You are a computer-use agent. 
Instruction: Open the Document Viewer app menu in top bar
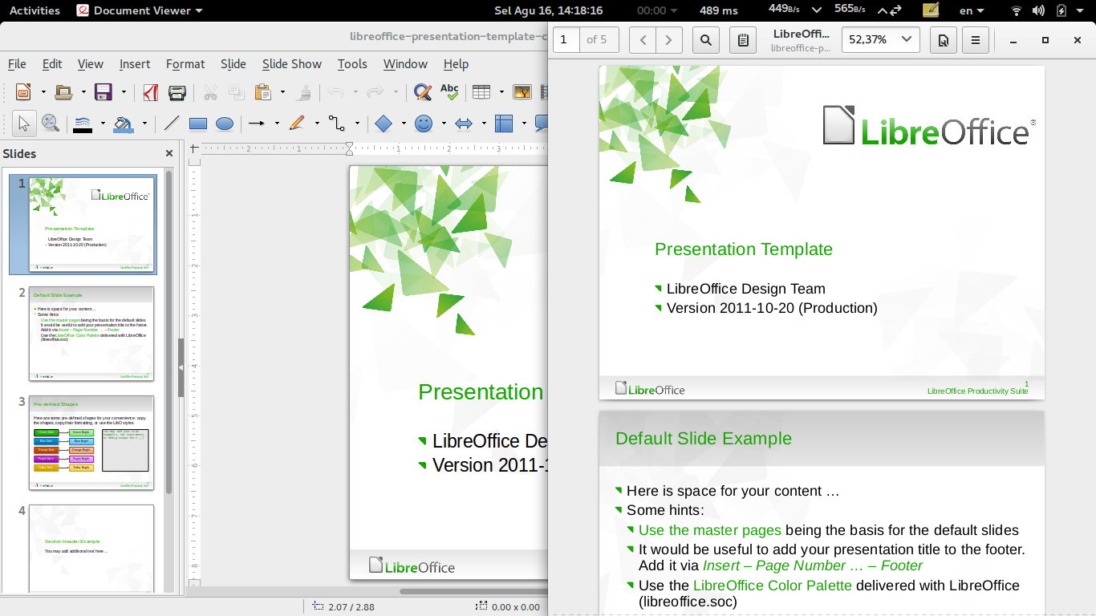coord(140,10)
